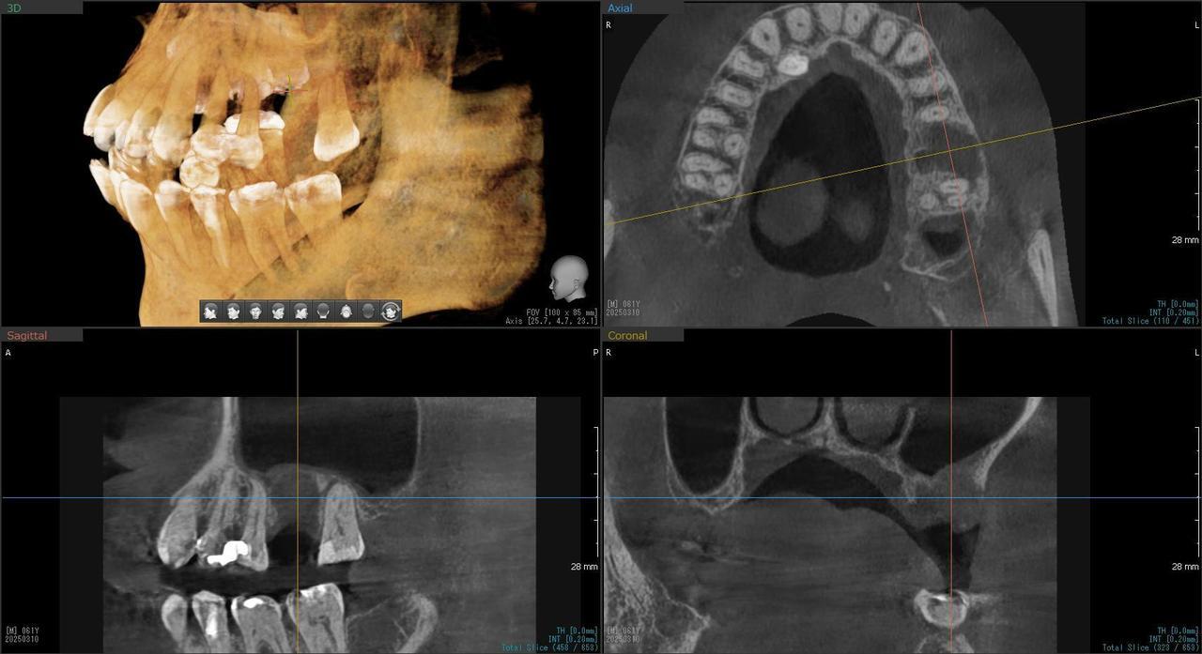Click the Sagittal panel label

pos(26,335)
